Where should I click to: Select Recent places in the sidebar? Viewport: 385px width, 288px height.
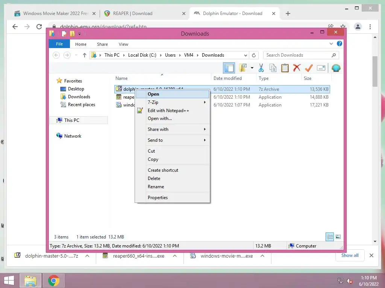pyautogui.click(x=81, y=105)
